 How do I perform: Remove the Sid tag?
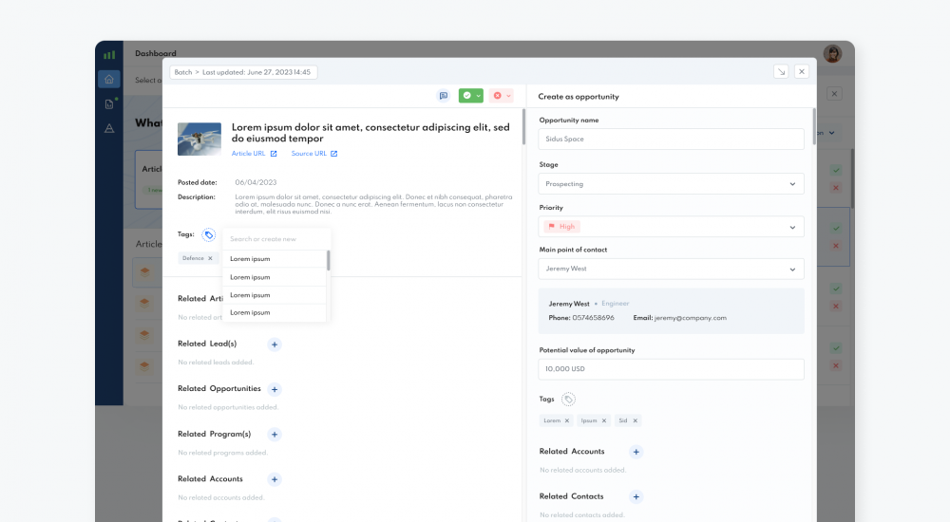click(635, 420)
